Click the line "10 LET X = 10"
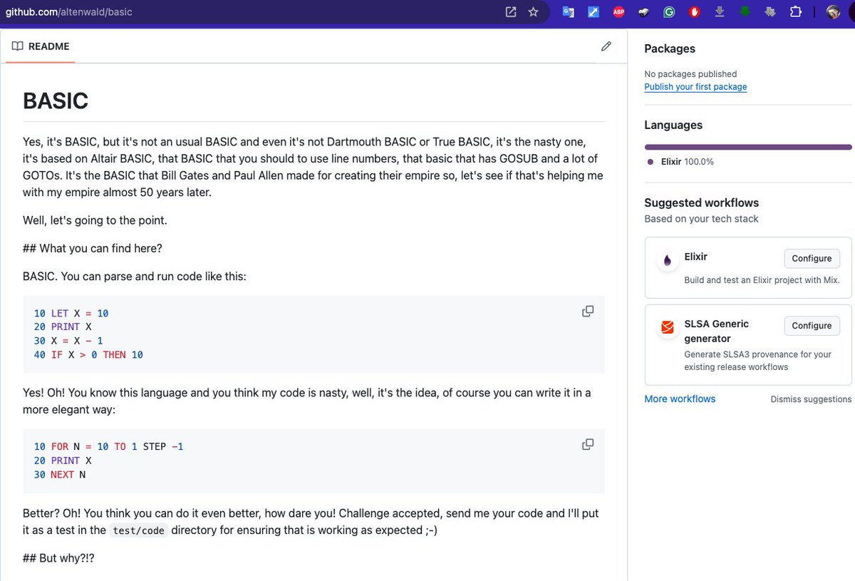The image size is (855, 581). [71, 313]
